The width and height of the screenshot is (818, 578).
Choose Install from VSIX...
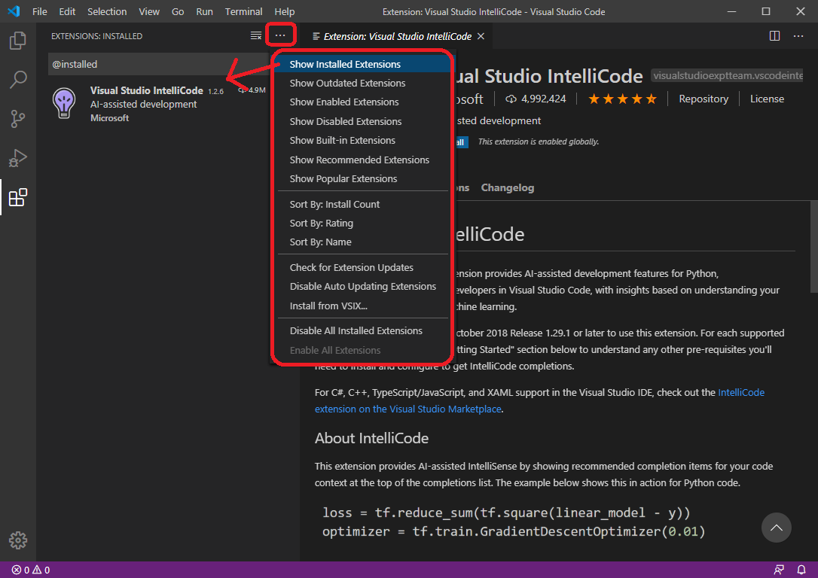pyautogui.click(x=362, y=306)
